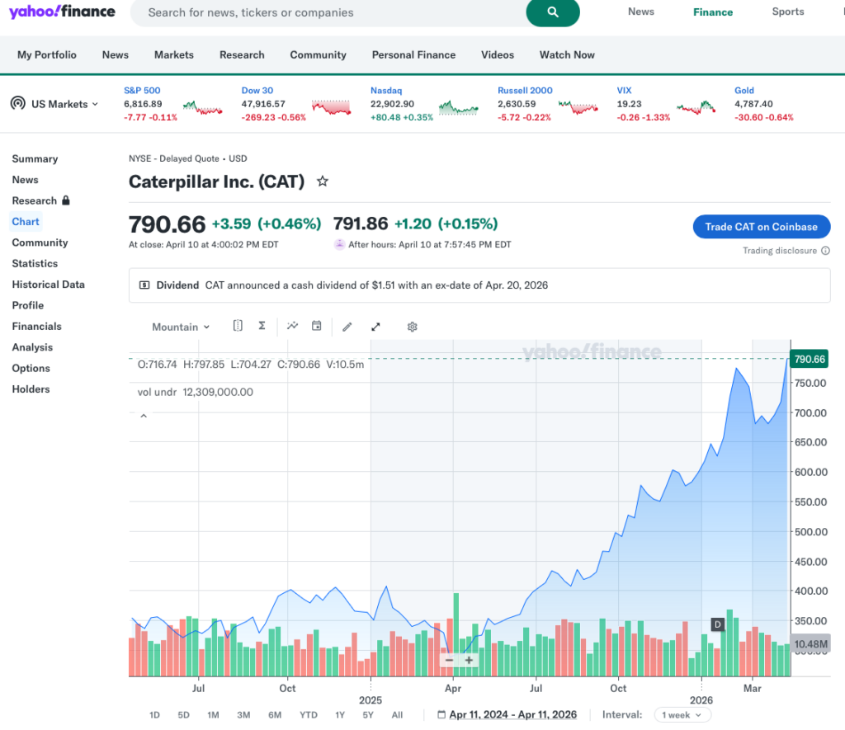Open the S&P 500 index link
845x730 pixels.
[x=142, y=91]
